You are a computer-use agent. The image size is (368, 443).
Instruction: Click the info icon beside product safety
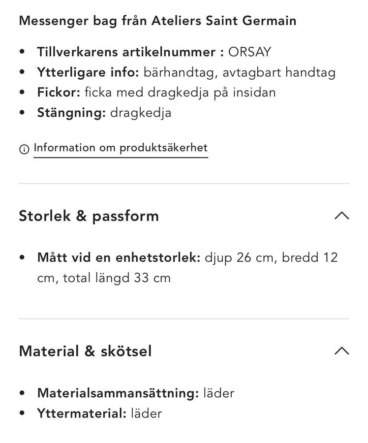[24, 149]
